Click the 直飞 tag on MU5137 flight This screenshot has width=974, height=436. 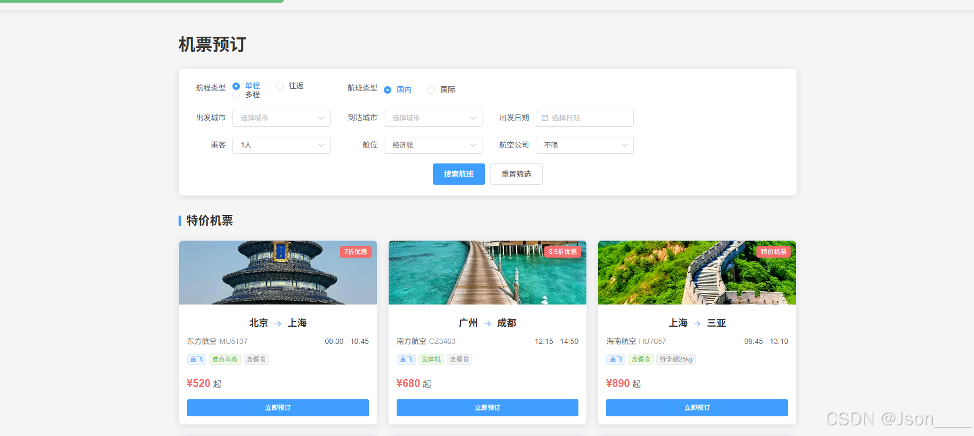pos(197,359)
